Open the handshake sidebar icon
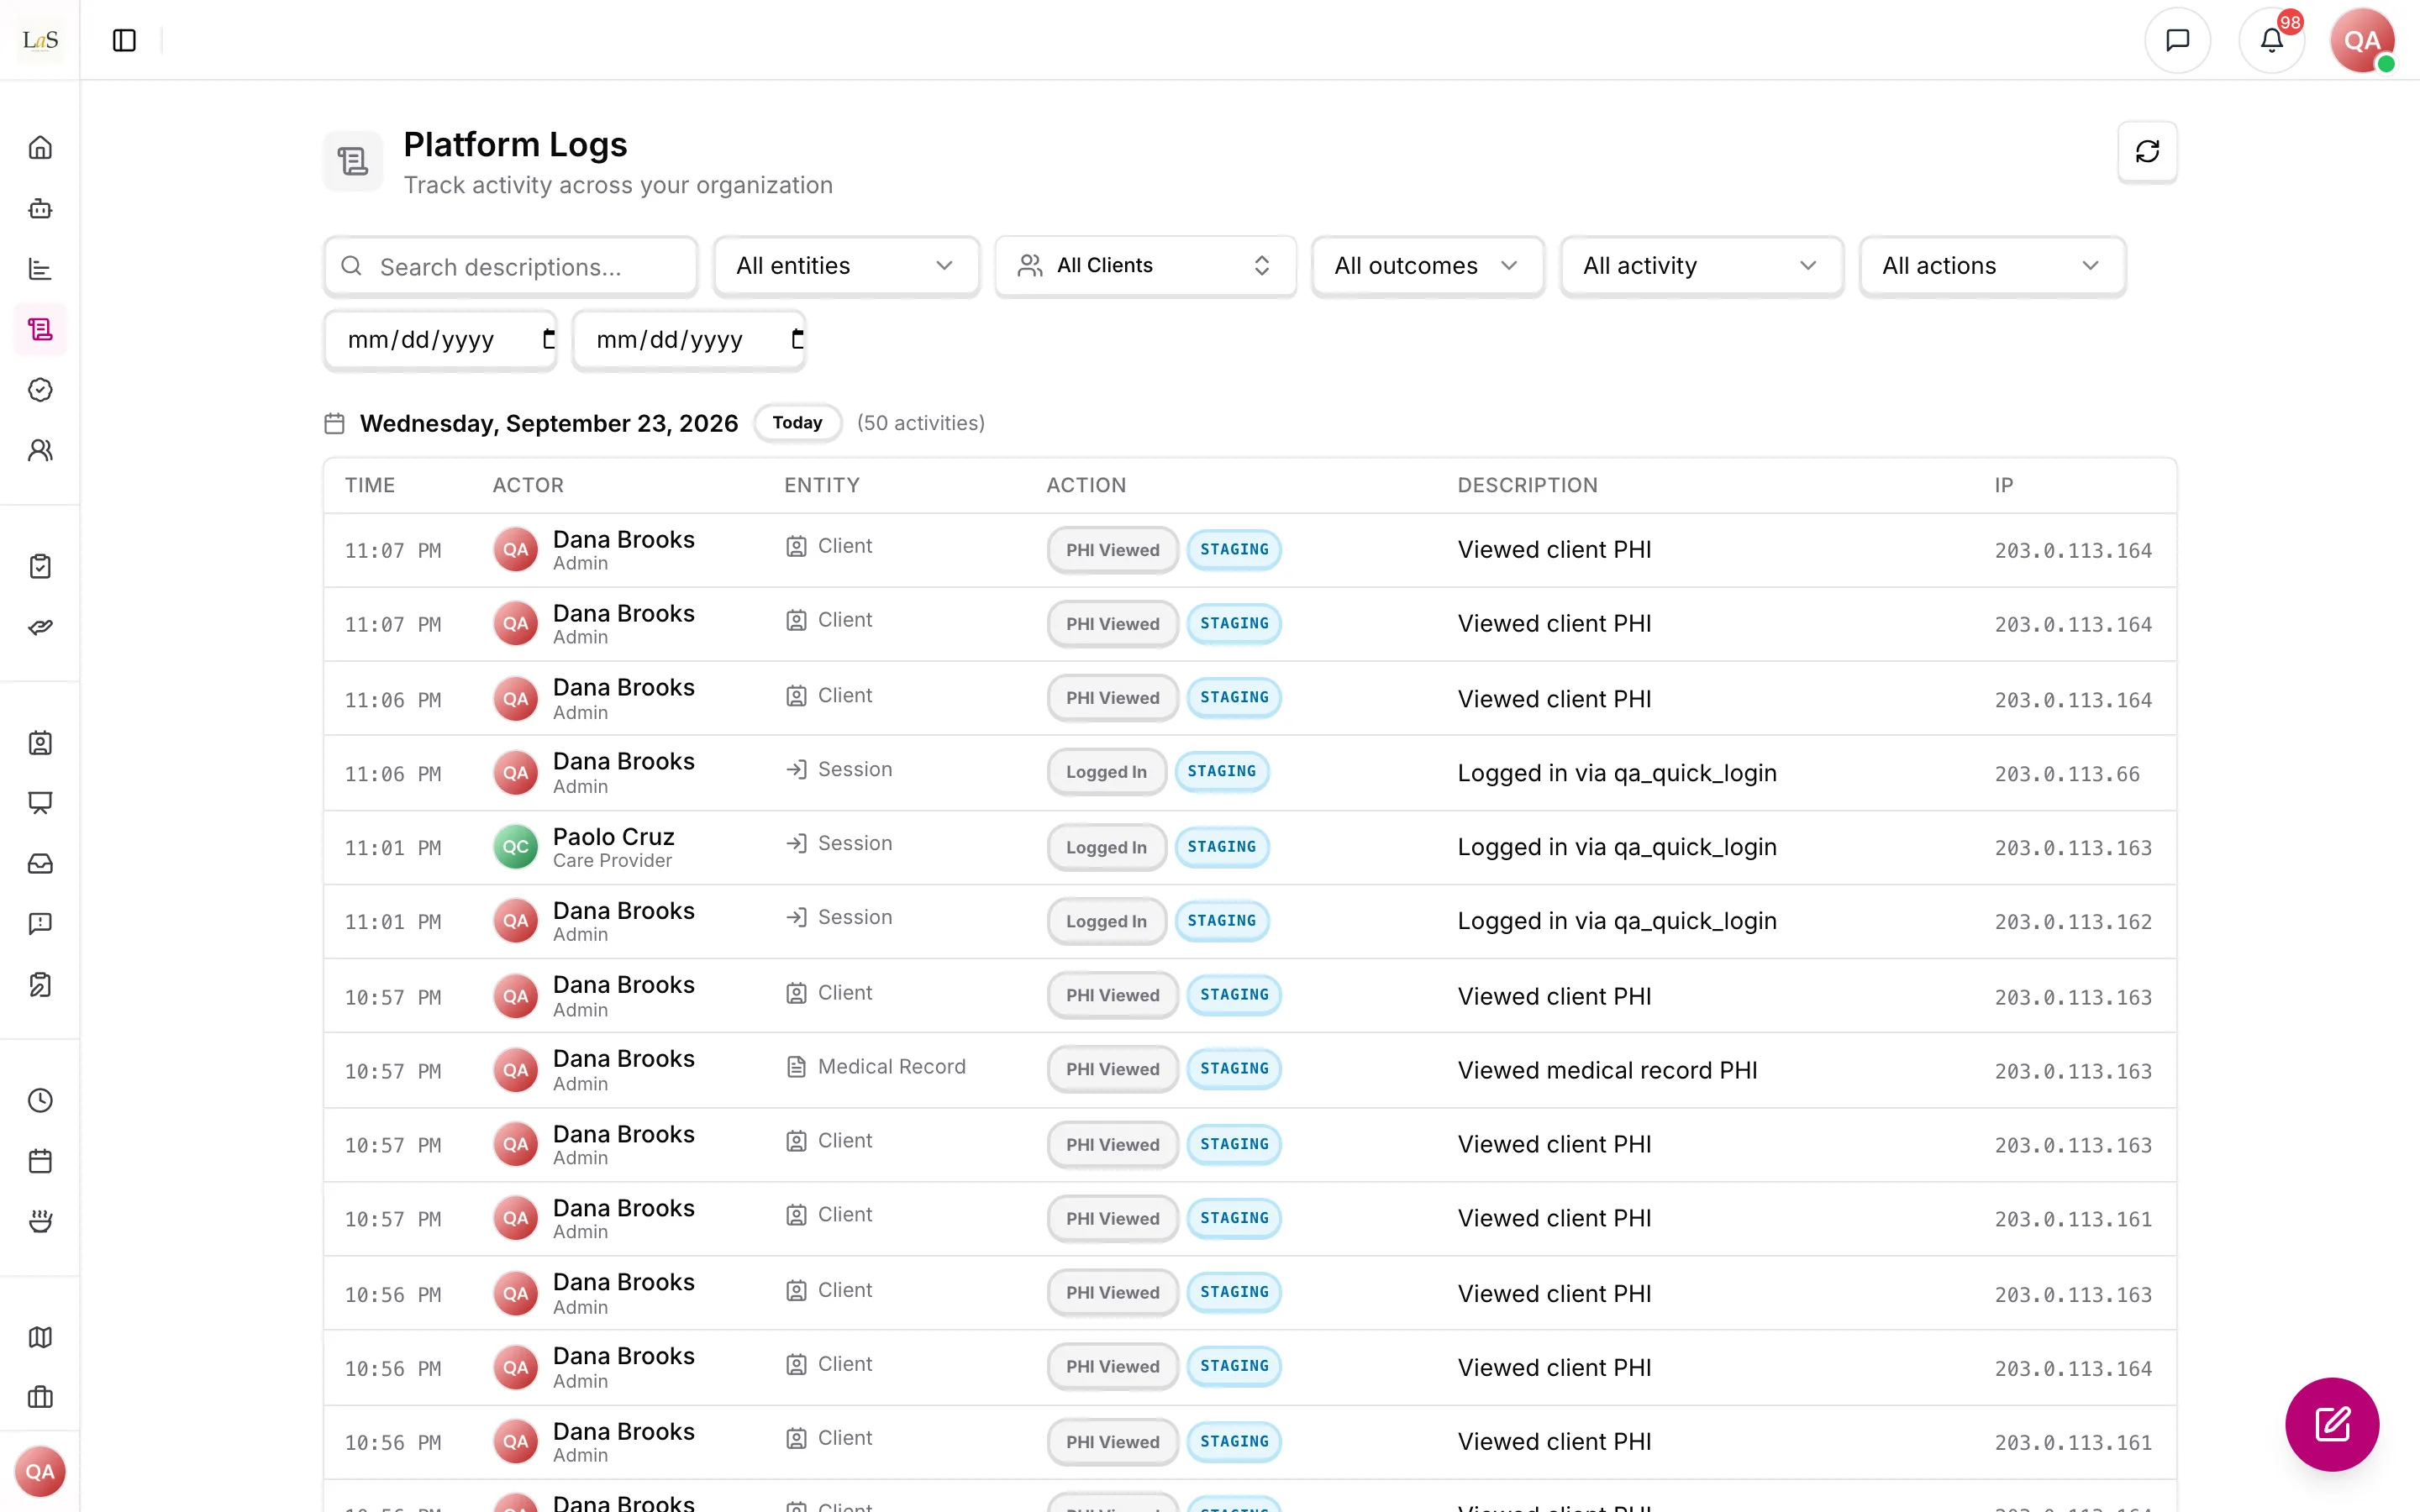 click(x=40, y=627)
